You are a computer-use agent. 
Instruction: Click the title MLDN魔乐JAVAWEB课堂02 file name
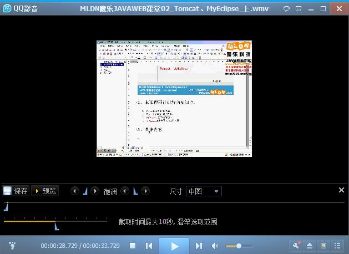(x=174, y=9)
